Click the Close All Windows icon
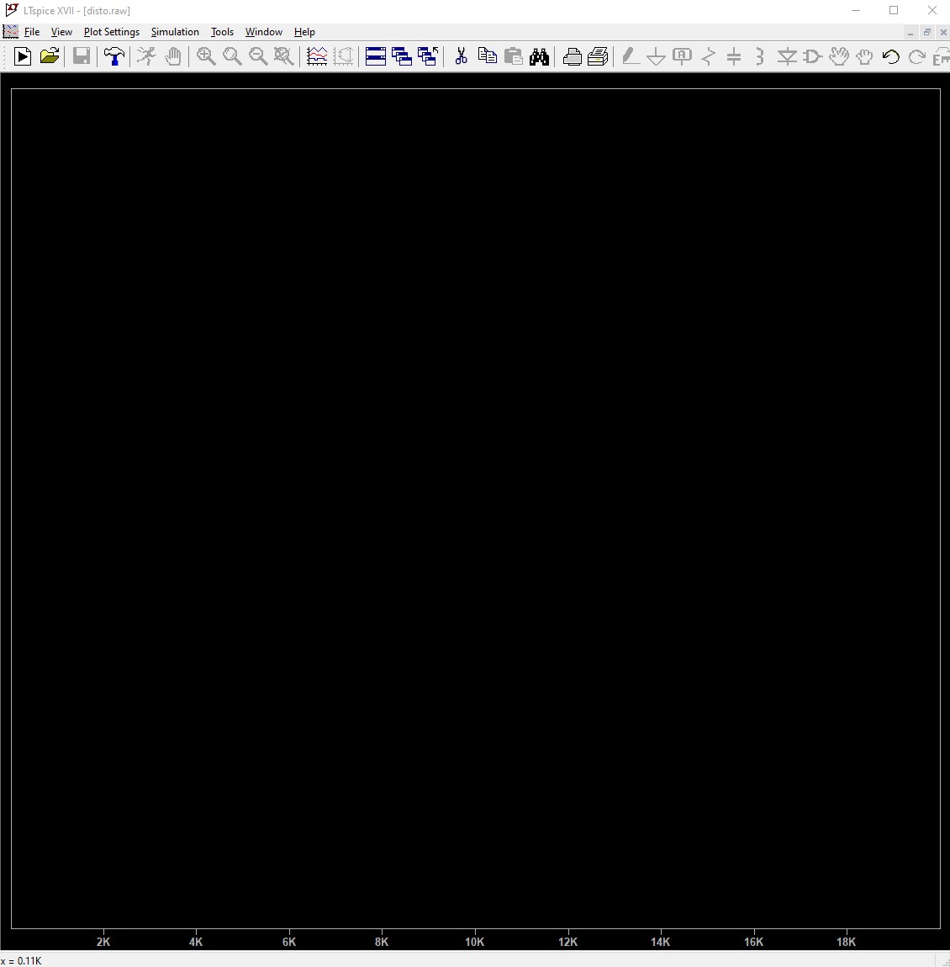This screenshot has height=967, width=950. (x=428, y=56)
